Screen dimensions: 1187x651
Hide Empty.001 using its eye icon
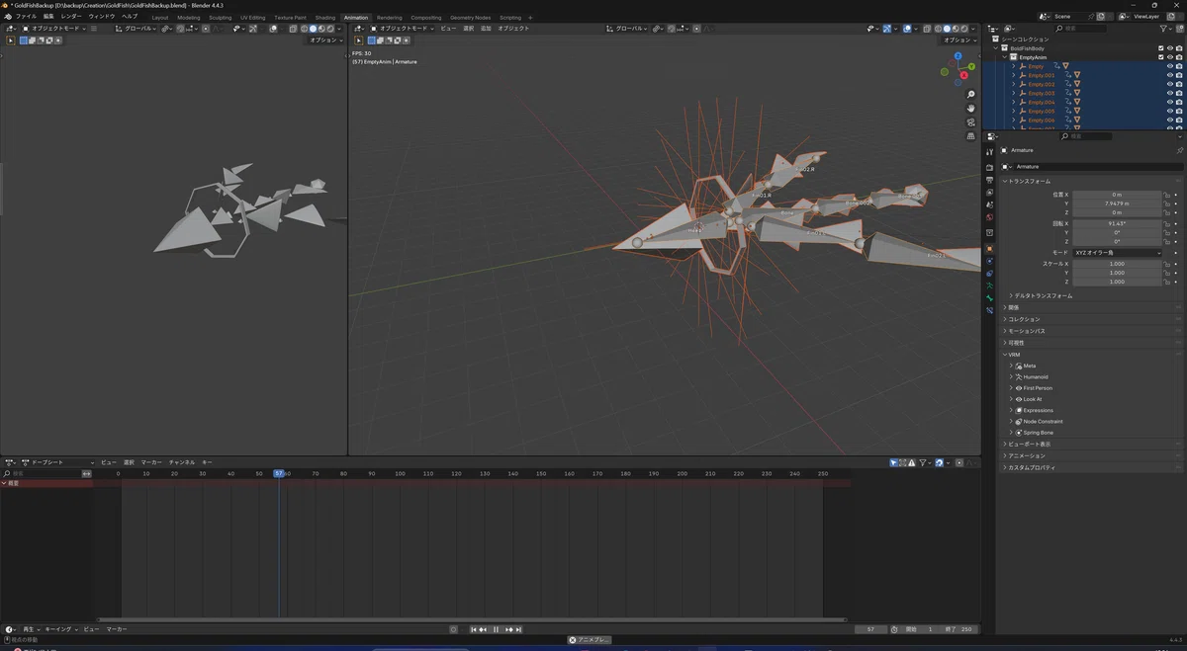coord(1170,75)
